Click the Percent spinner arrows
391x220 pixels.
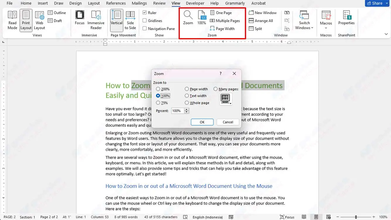point(187,111)
